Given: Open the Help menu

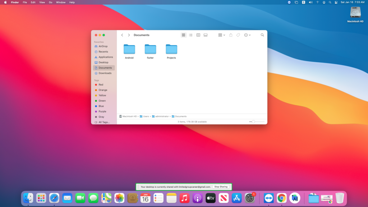Looking at the screenshot, I should click(72, 3).
